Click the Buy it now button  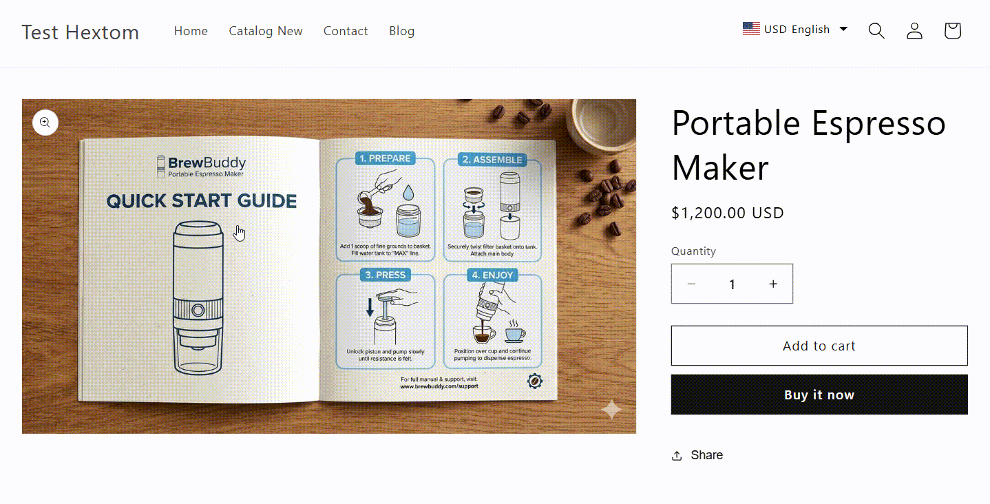(819, 395)
